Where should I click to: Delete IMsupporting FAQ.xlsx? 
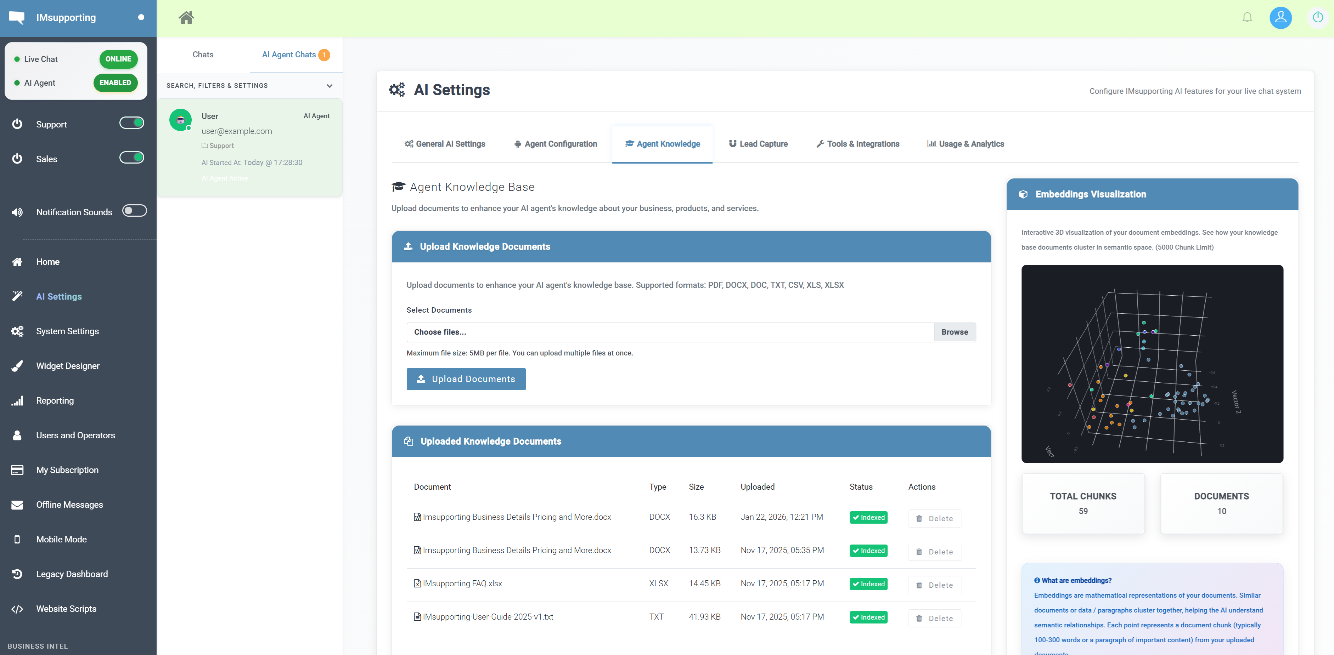[x=935, y=585]
